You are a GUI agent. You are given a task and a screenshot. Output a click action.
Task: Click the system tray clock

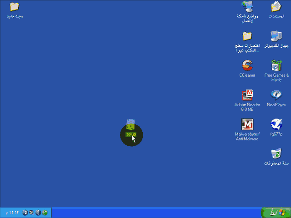12,213
